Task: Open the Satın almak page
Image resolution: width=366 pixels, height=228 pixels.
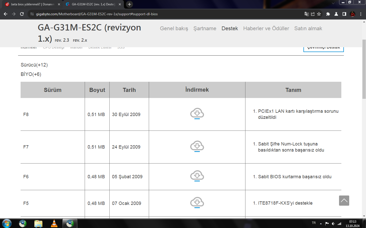Action: tap(308, 28)
